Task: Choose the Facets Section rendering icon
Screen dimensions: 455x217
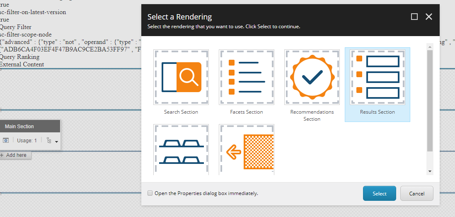Action: pos(247,77)
